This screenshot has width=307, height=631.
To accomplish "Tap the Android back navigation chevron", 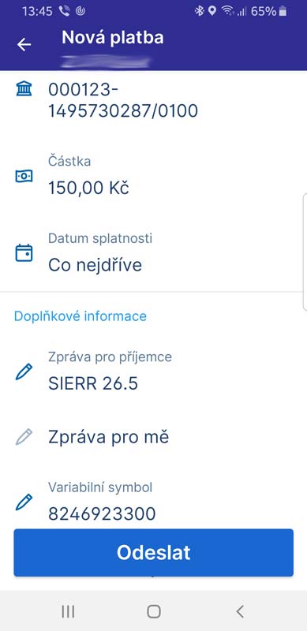I will pyautogui.click(x=240, y=612).
